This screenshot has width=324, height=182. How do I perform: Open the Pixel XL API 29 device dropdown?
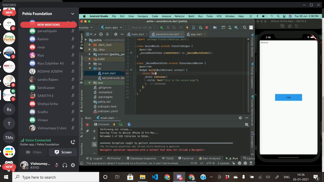click(141, 28)
